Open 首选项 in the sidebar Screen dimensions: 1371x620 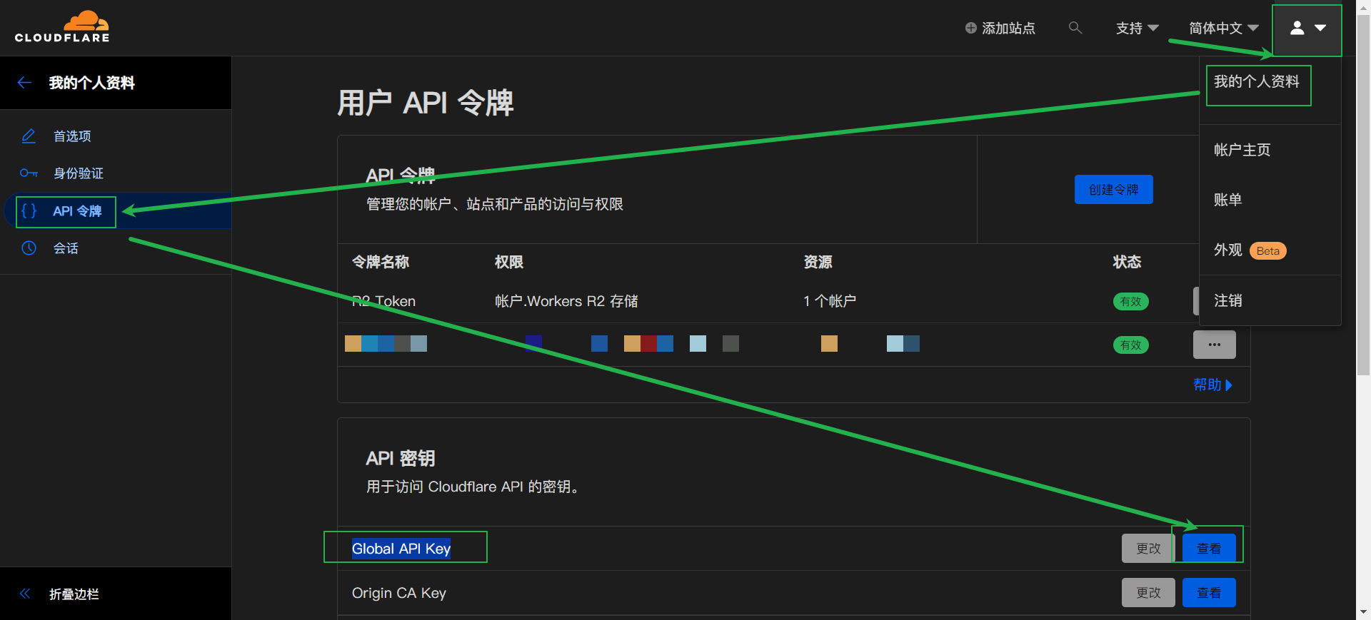point(72,136)
